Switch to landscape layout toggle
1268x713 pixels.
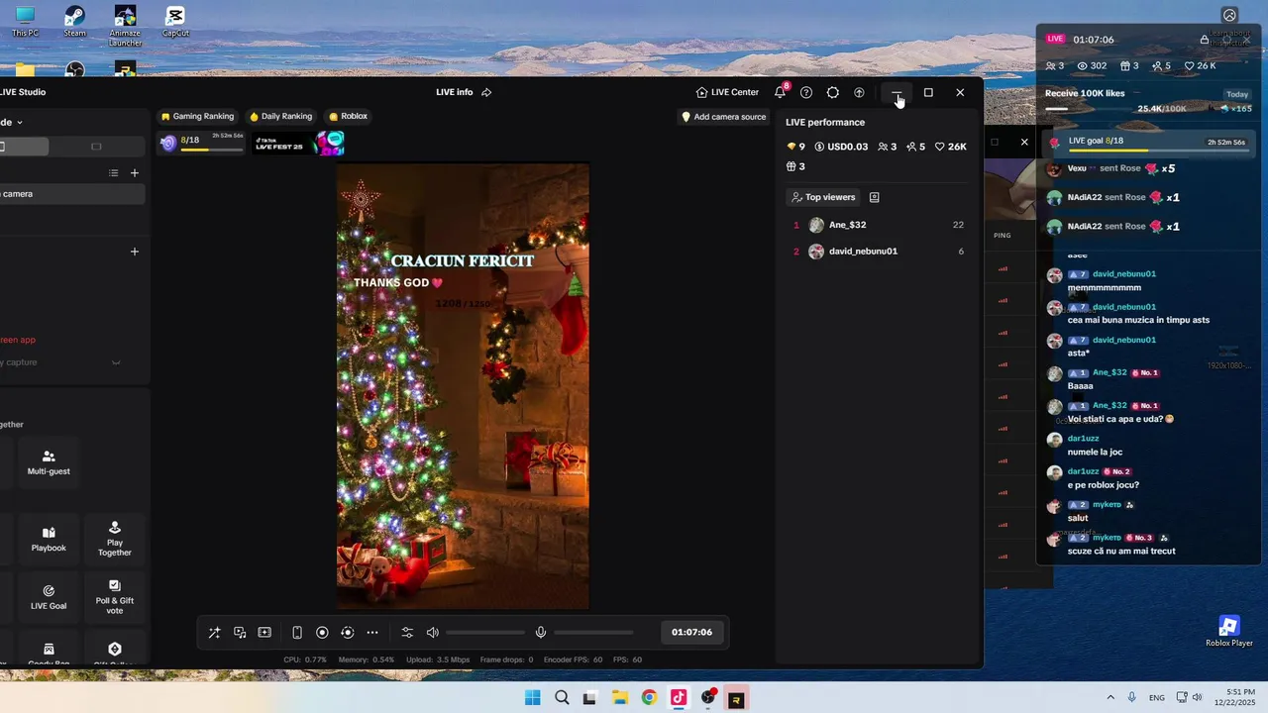click(x=96, y=147)
